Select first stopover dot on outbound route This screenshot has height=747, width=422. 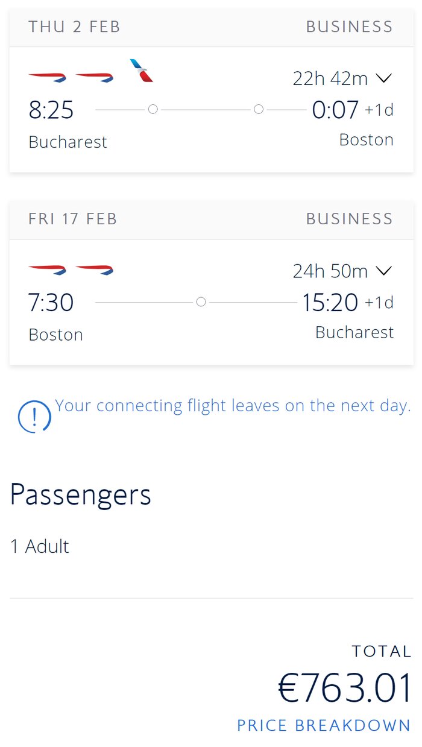tap(153, 109)
